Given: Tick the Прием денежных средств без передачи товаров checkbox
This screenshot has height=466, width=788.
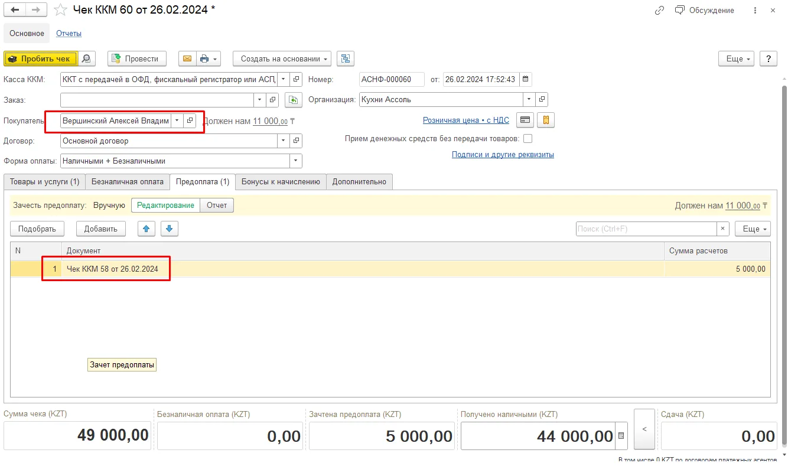Looking at the screenshot, I should pos(528,139).
